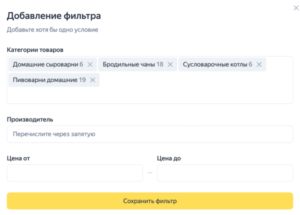The width and height of the screenshot is (300, 215).
Task: Delete the Сусловарочные котлы tag
Action: point(259,64)
